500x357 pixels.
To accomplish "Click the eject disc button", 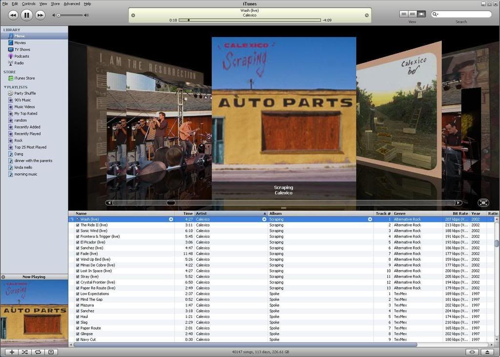I will pyautogui.click(x=487, y=352).
